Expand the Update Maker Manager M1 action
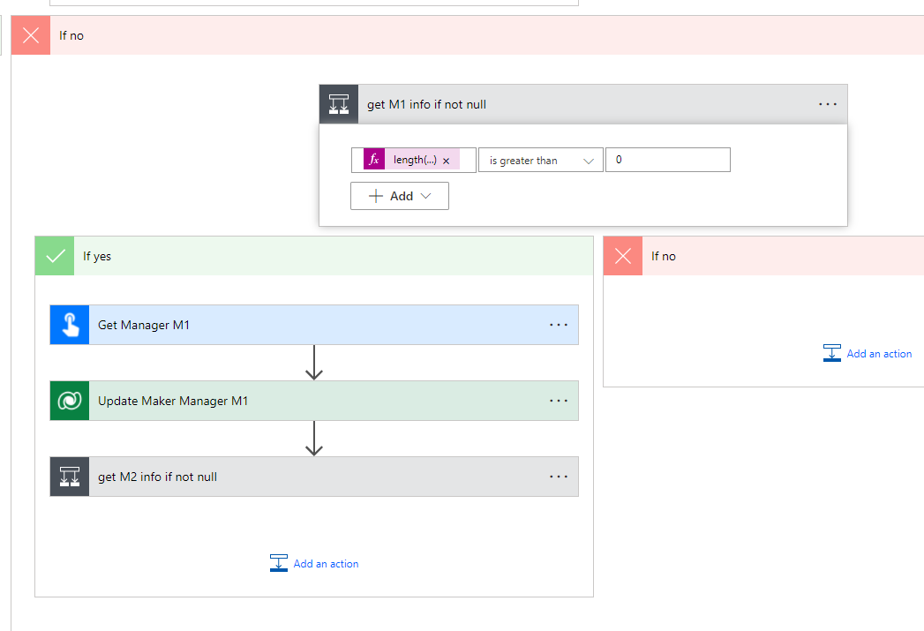Viewport: 924px width, 631px height. point(314,401)
